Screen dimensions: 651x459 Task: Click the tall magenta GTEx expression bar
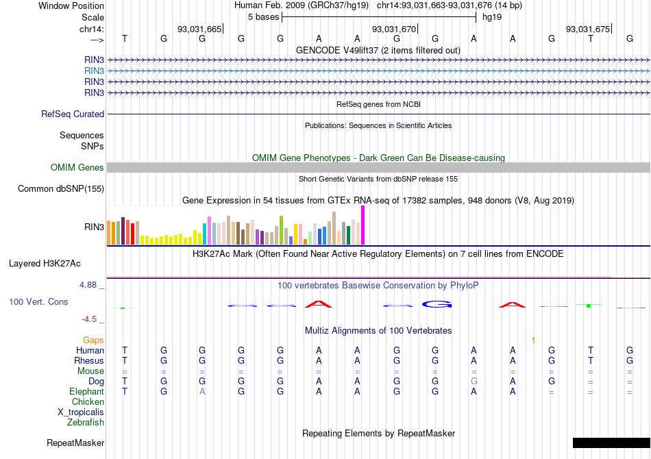pos(363,225)
